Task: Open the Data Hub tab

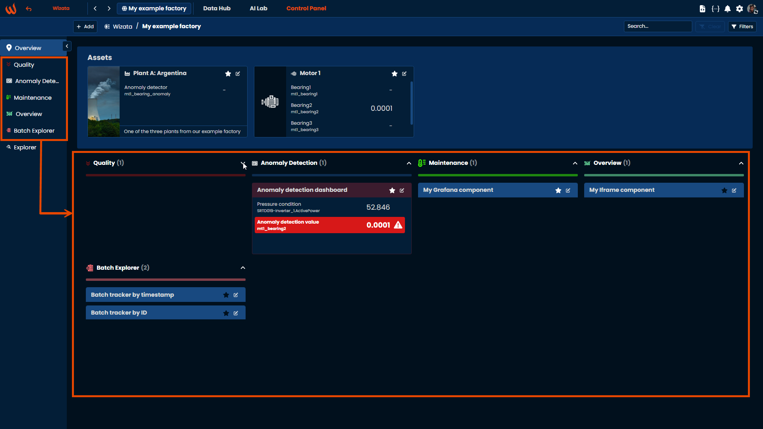Action: 217,8
